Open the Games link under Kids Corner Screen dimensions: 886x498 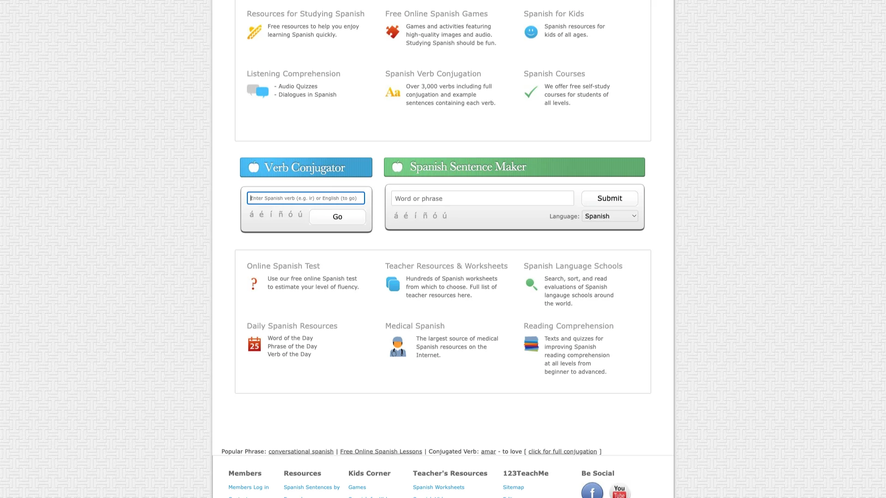tap(357, 487)
